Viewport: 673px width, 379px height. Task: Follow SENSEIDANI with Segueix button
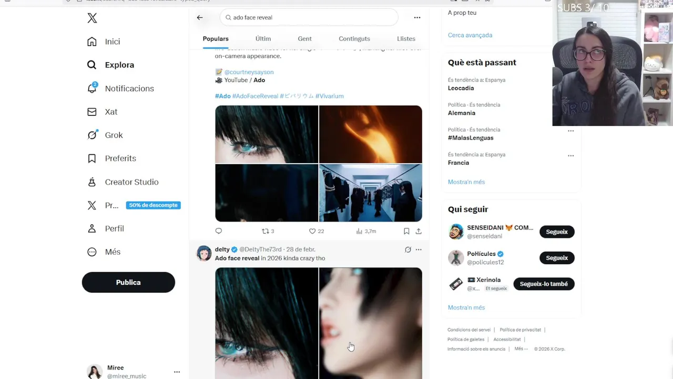(x=557, y=232)
